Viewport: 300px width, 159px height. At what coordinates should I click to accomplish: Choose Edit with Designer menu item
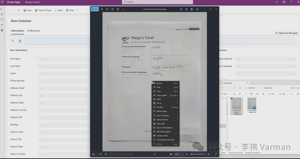166,132
